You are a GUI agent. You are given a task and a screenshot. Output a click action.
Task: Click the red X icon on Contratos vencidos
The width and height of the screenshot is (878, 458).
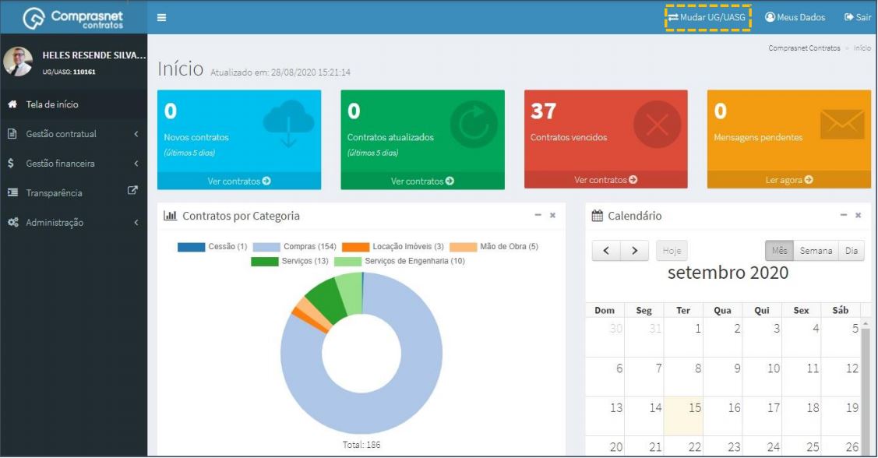(657, 125)
